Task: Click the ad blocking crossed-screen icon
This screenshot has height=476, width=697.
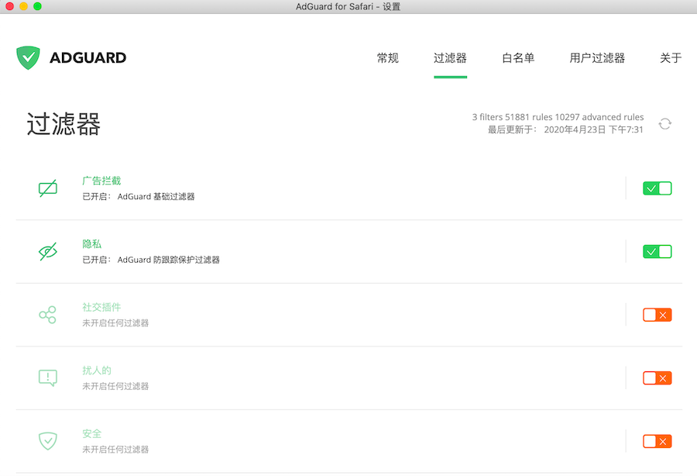Action: point(47,188)
